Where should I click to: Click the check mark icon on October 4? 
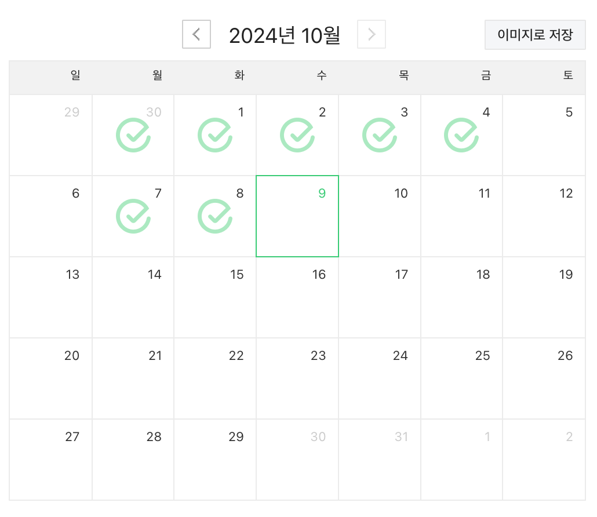pos(461,135)
